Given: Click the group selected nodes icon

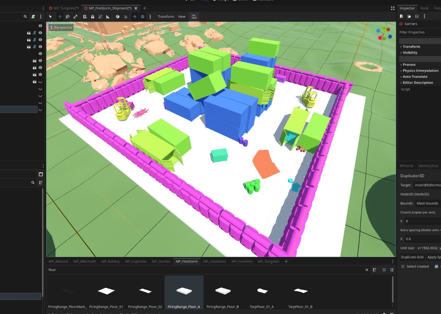Looking at the screenshot, I should point(100,17).
